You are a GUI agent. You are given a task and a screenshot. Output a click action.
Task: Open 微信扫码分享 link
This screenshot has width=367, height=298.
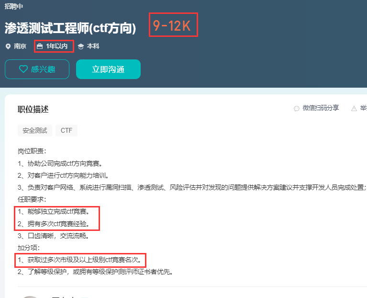pos(321,108)
